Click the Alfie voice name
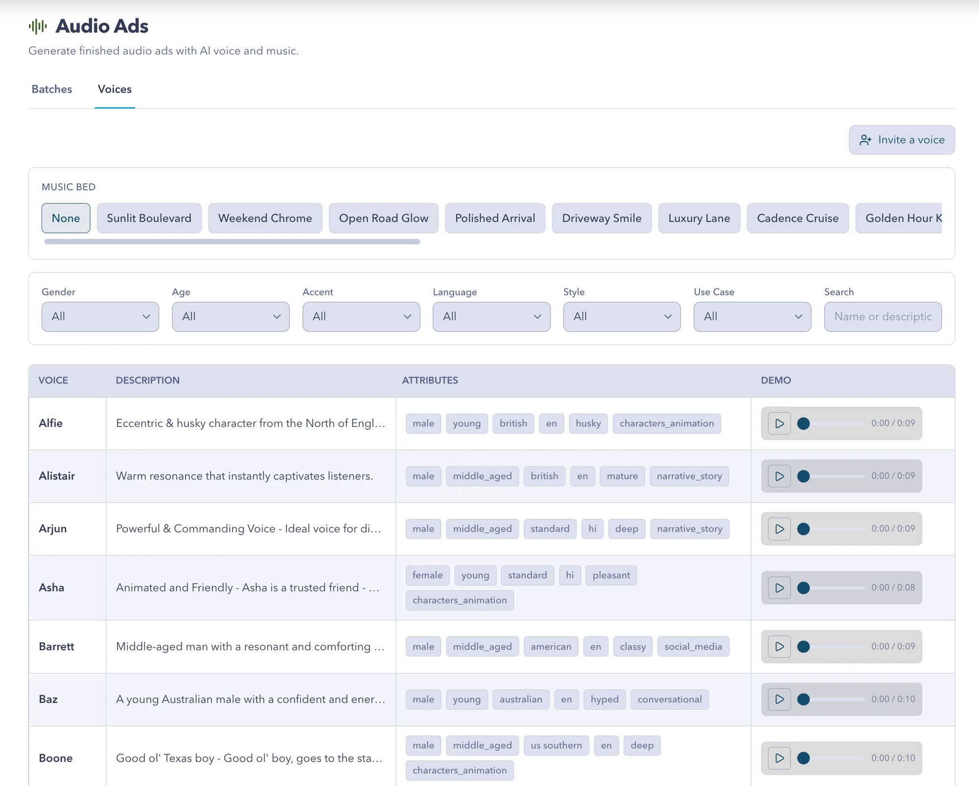The image size is (979, 786). 51,423
